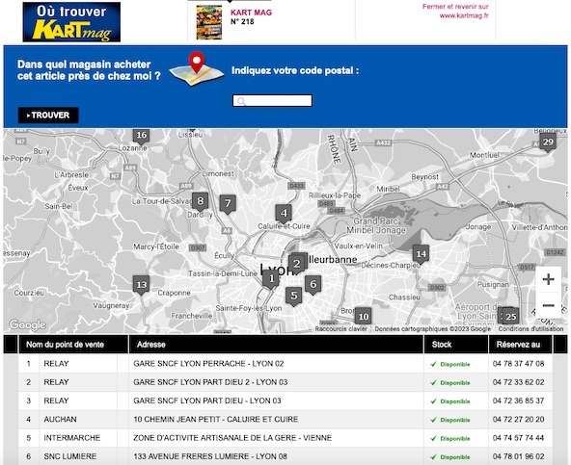Click phone number 04 74 57 74 44
Viewport: 571px width, 465px height.
click(x=518, y=438)
